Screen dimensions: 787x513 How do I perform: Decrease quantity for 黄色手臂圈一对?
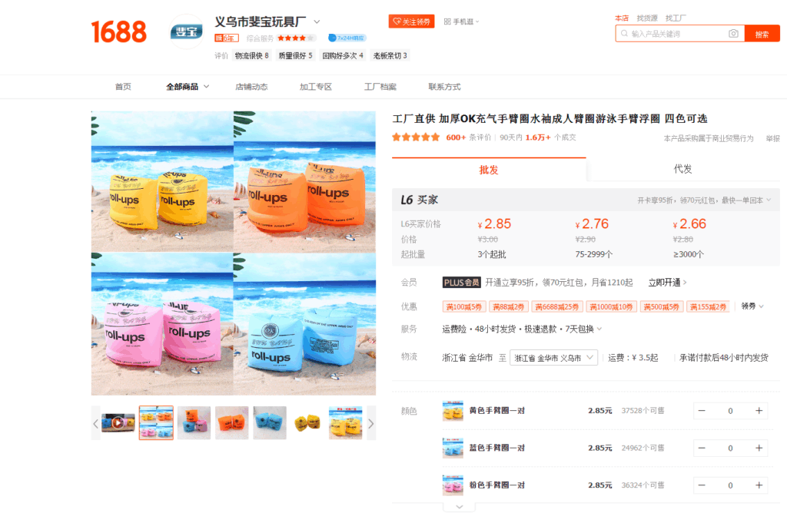[x=702, y=411]
